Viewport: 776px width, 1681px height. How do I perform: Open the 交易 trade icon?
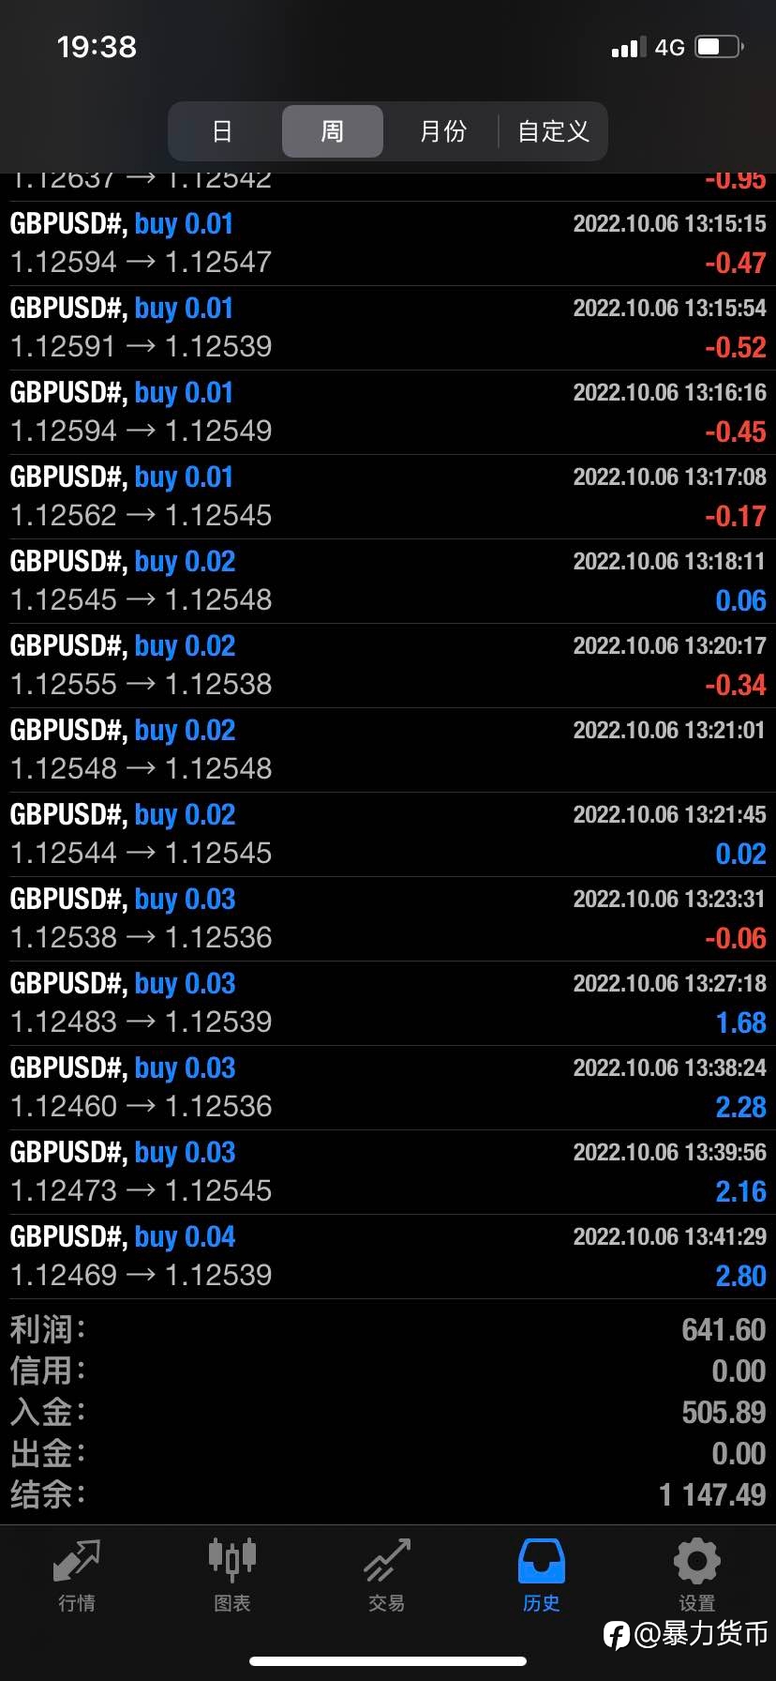[x=387, y=1561]
